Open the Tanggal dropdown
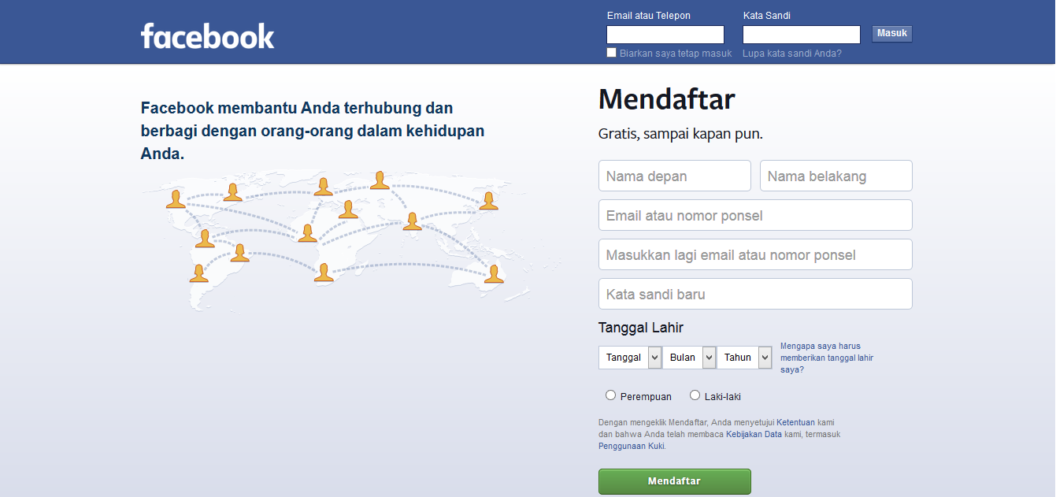The height and width of the screenshot is (497, 1056). pos(629,357)
